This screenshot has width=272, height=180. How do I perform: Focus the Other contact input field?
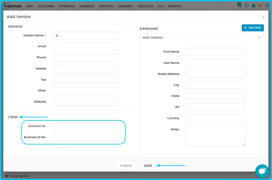point(86,91)
